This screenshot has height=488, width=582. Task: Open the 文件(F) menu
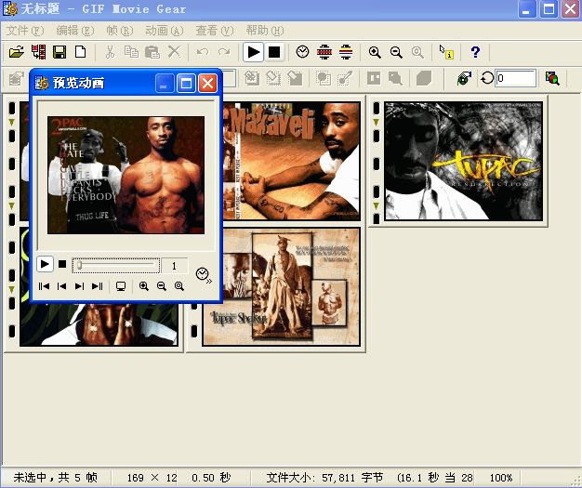click(25, 31)
